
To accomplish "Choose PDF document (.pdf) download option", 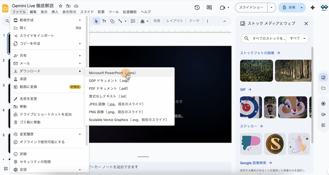I will tap(109, 88).
